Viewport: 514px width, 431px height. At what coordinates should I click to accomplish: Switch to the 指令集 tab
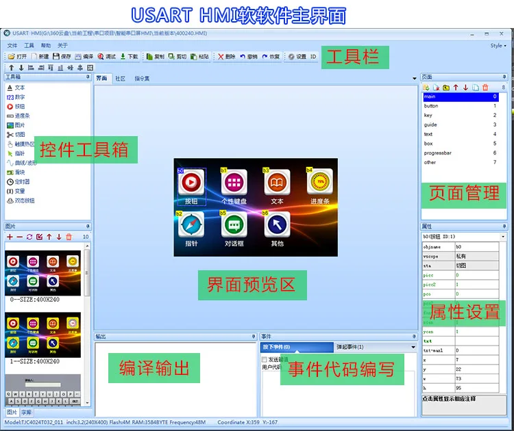(x=142, y=79)
